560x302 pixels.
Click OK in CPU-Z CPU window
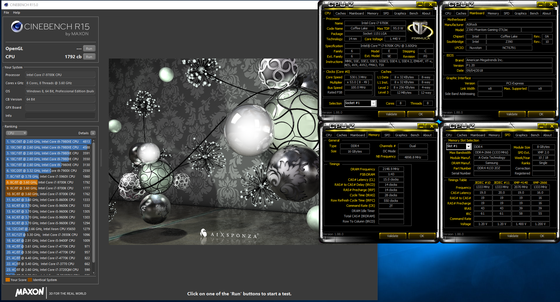coord(421,114)
